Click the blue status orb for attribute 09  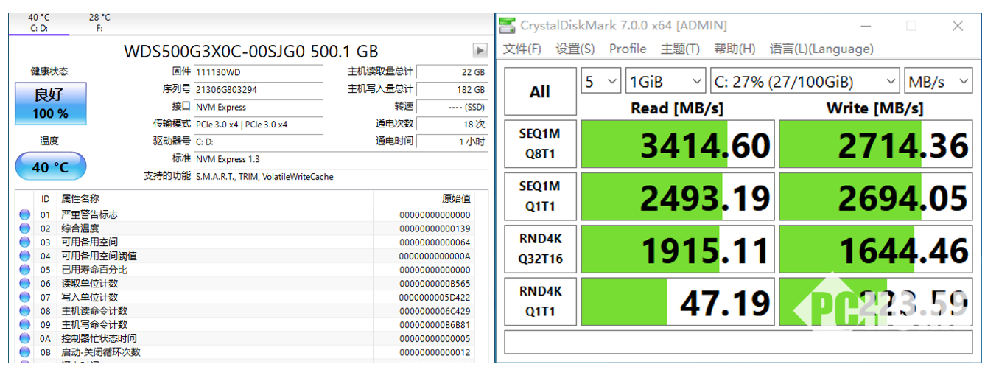click(x=24, y=325)
